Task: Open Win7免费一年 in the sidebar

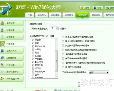Action: (12, 79)
